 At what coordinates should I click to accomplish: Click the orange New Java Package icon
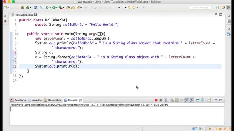23,8
